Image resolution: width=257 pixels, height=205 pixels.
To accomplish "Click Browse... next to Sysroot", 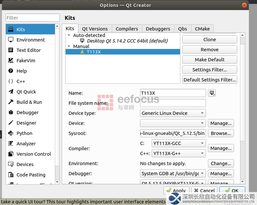I will (221, 133).
